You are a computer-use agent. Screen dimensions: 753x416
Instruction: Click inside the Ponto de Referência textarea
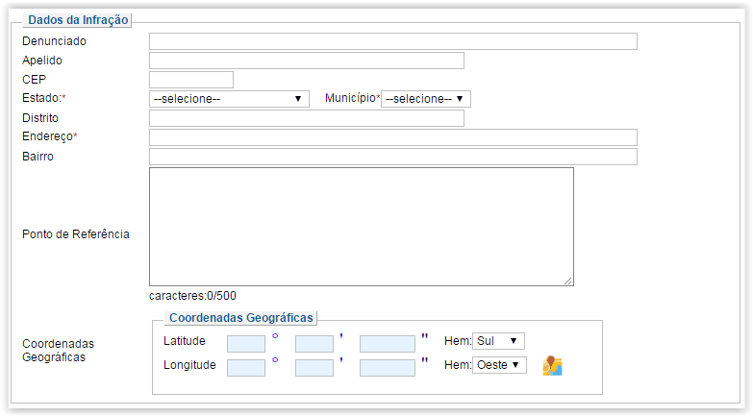coord(362,227)
